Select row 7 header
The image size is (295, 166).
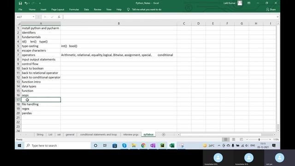18,55
